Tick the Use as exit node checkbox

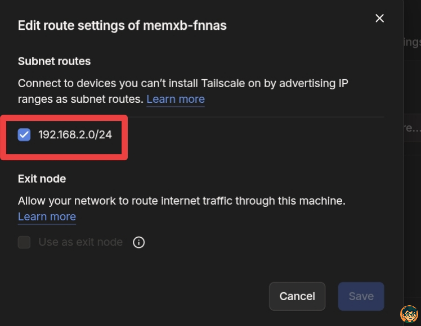(x=24, y=242)
